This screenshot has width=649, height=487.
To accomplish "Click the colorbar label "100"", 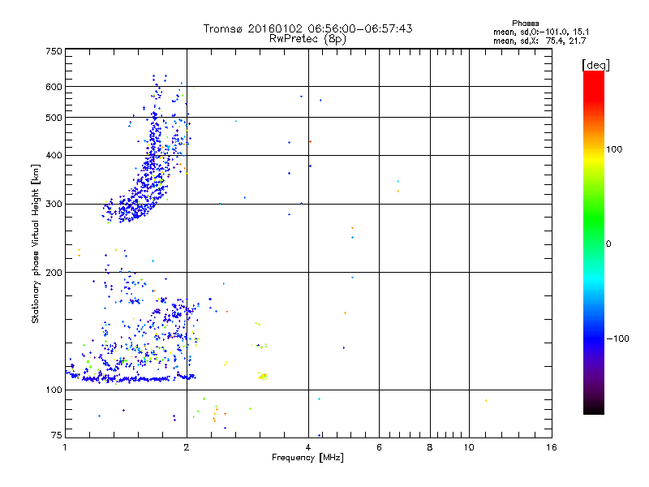I will pos(614,149).
